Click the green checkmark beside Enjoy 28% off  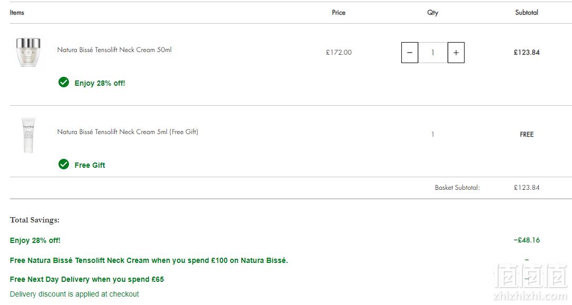click(64, 83)
